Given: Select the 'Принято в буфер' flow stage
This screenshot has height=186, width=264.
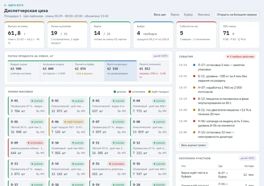Looking at the screenshot, I should [x=88, y=71].
